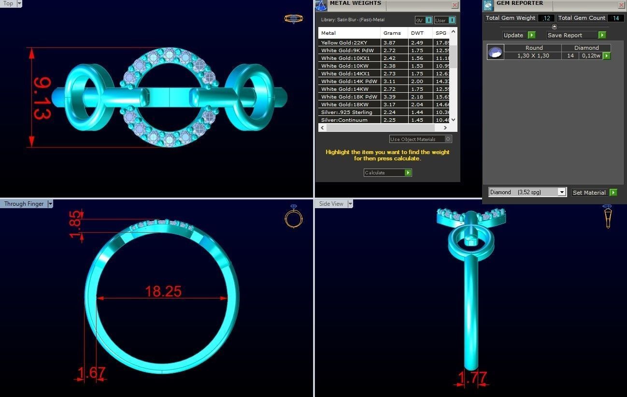Click the 1.85 dimension in Through Finger view
627x397 pixels.
pyautogui.click(x=75, y=224)
